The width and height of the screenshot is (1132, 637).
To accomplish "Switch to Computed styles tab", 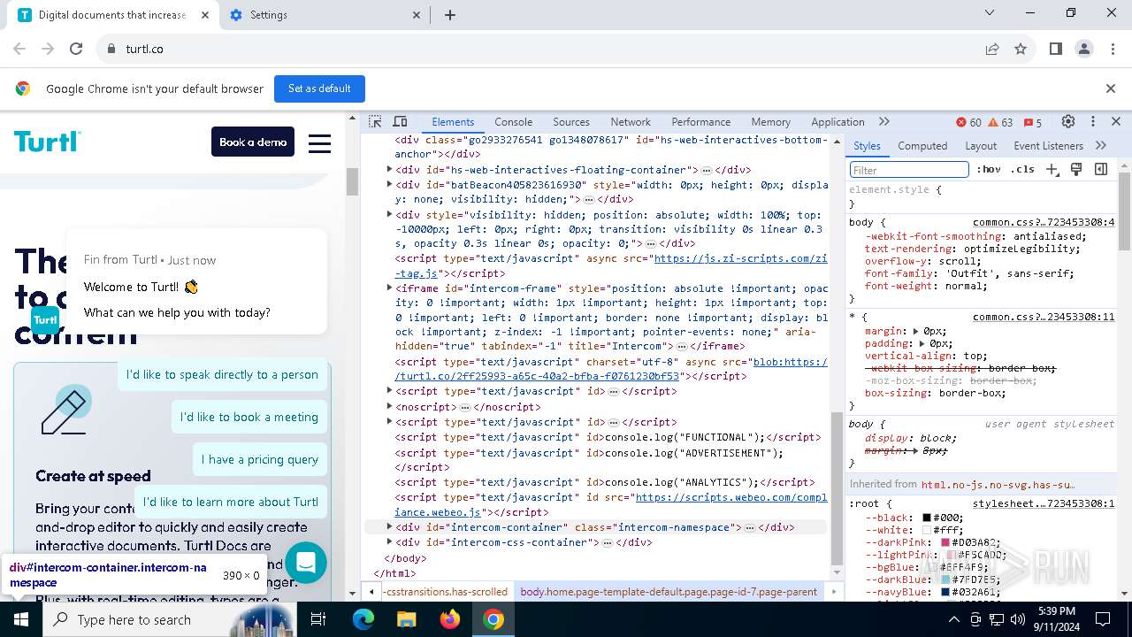I will point(922,146).
